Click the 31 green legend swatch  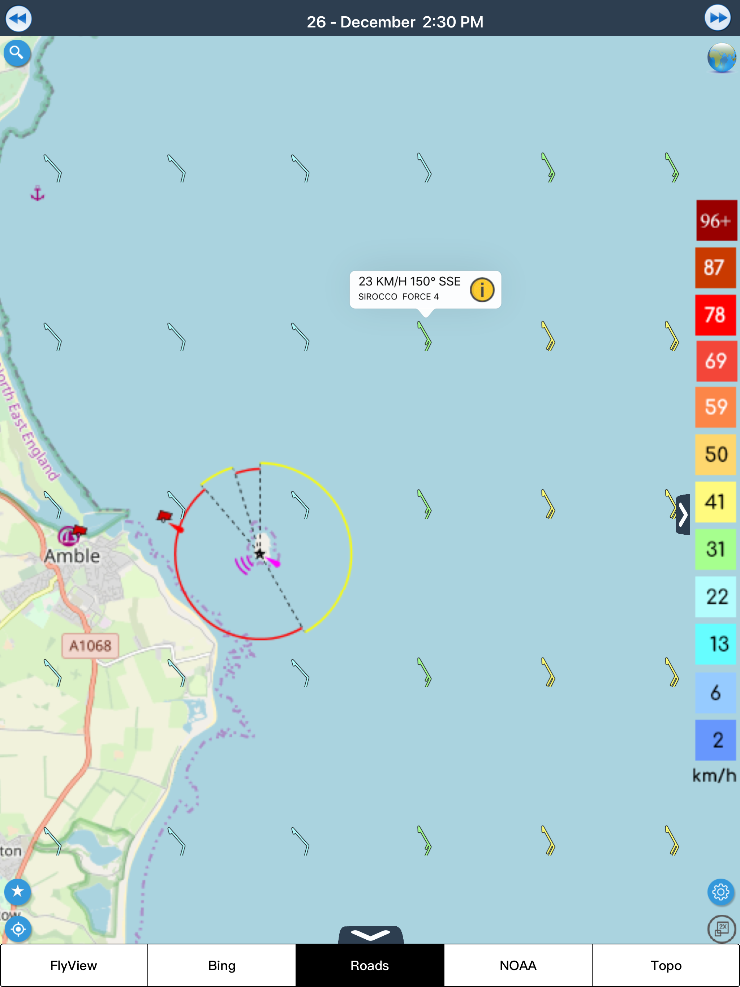715,549
